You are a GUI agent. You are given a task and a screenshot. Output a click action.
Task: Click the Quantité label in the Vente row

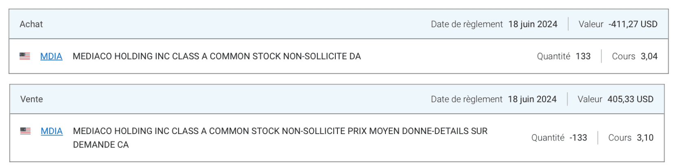[x=548, y=138]
